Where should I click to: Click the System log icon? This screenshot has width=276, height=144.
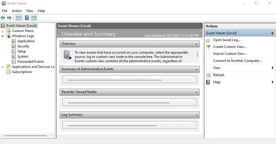14,56
